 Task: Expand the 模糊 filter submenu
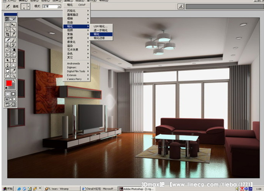[77, 18]
